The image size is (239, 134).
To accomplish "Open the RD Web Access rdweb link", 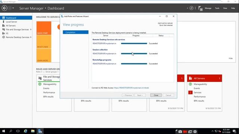I will 131,88.
